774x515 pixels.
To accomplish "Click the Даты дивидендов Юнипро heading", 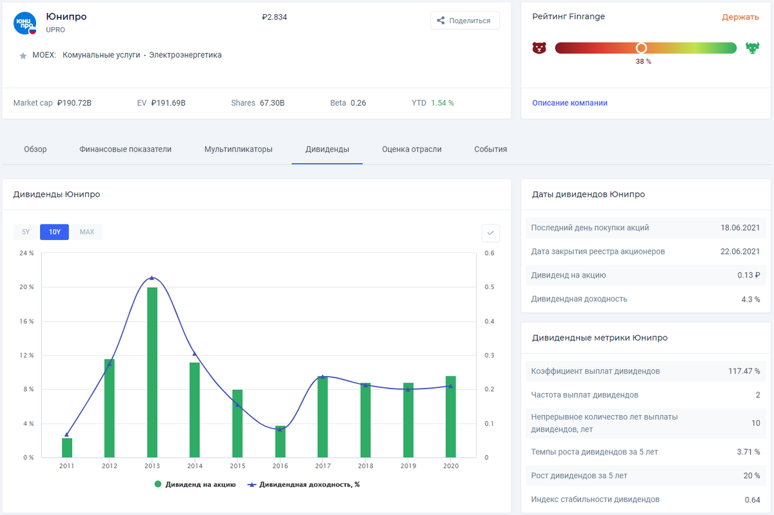I will pos(588,194).
